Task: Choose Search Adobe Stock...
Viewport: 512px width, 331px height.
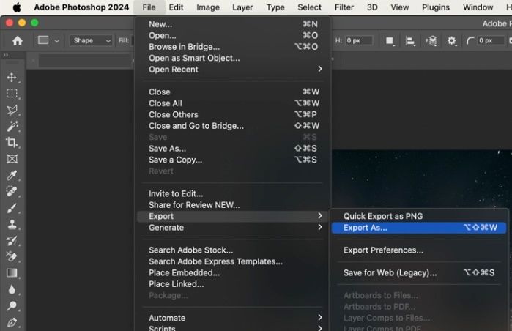Action: [233, 250]
